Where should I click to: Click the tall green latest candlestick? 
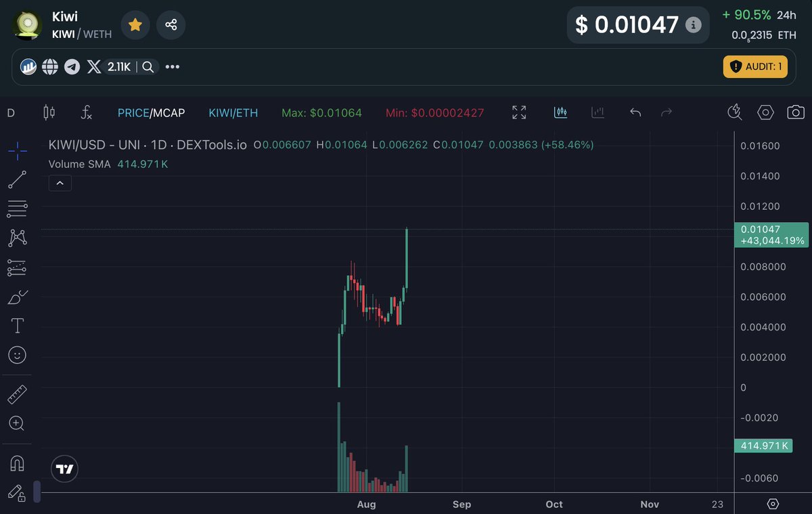(407, 258)
